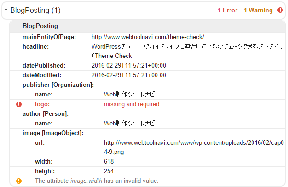288x187 pixels.
Task: Open the image url wp-content uploads link
Action: click(x=194, y=143)
